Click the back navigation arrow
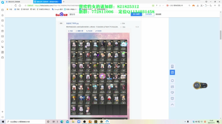222x124 pixels. tap(7, 5)
